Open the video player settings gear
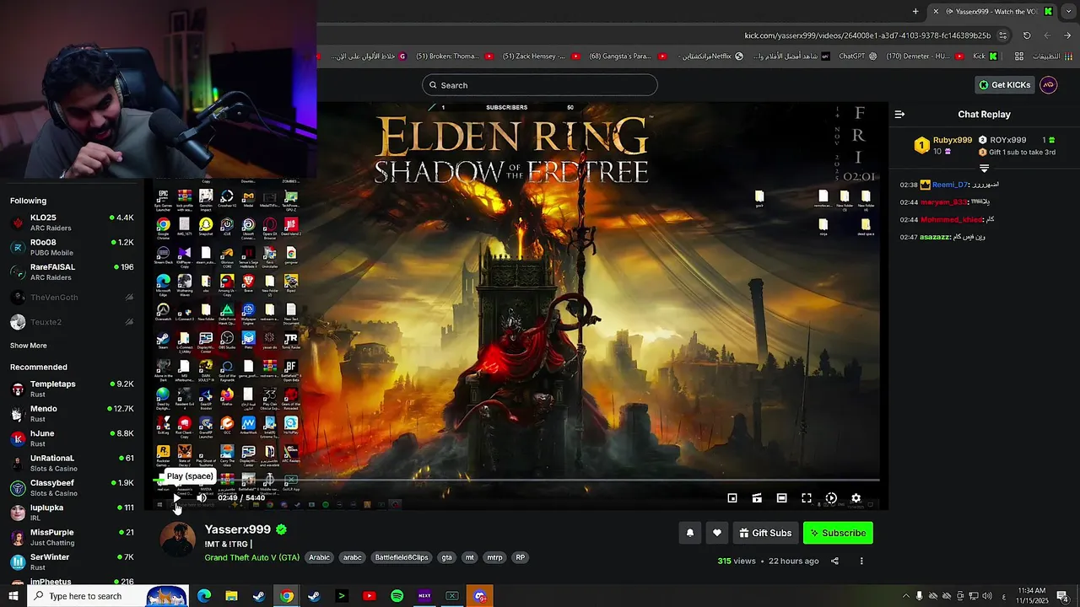The height and width of the screenshot is (607, 1080). [x=856, y=498]
